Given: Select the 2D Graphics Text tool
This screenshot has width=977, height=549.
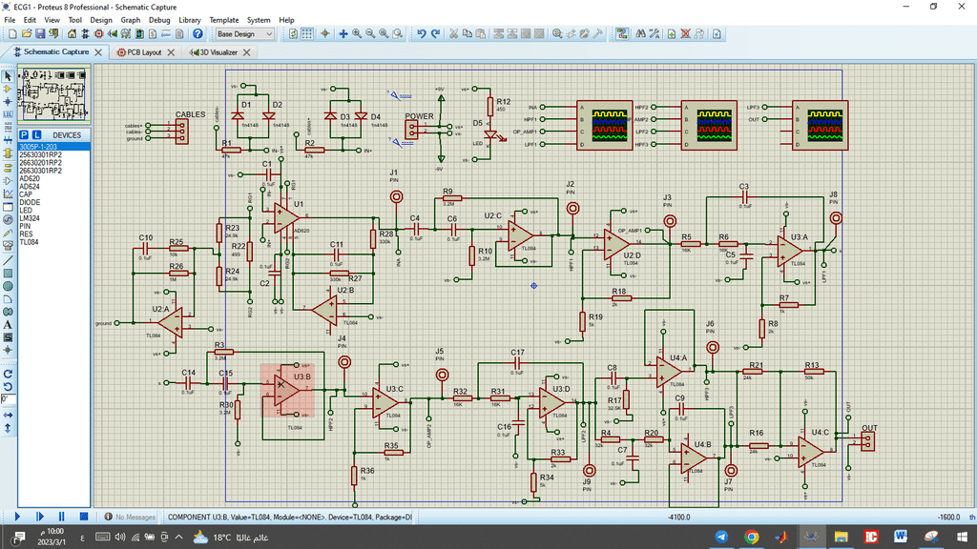Looking at the screenshot, I should coord(8,324).
